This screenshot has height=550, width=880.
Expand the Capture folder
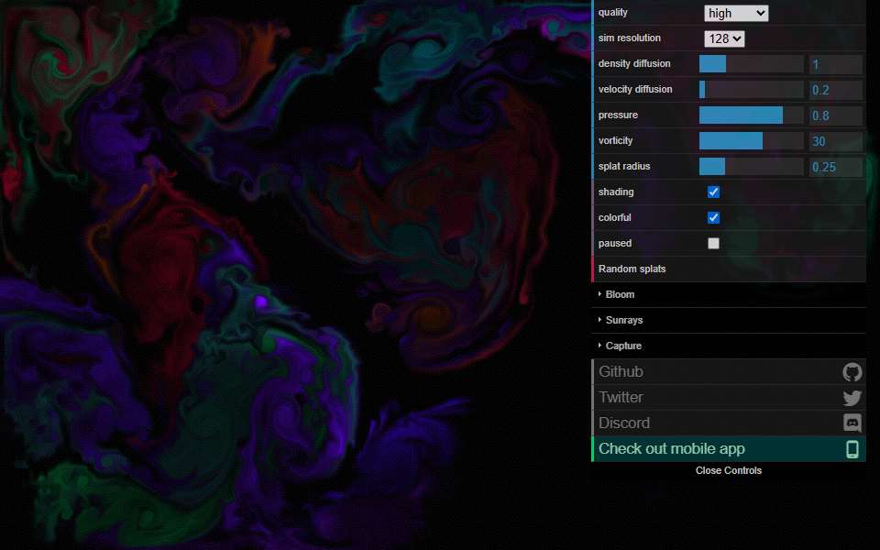coord(729,346)
